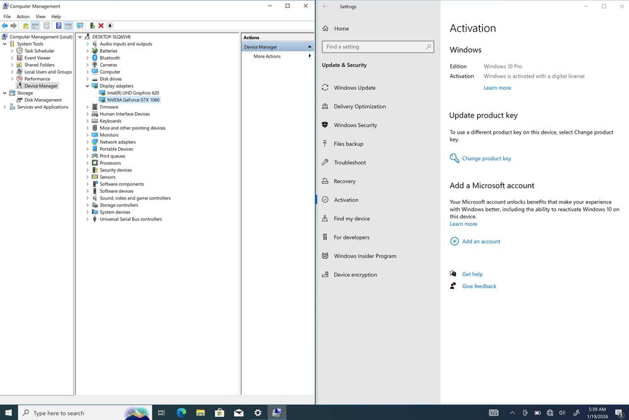
Task: Open the View menu
Action: [40, 16]
